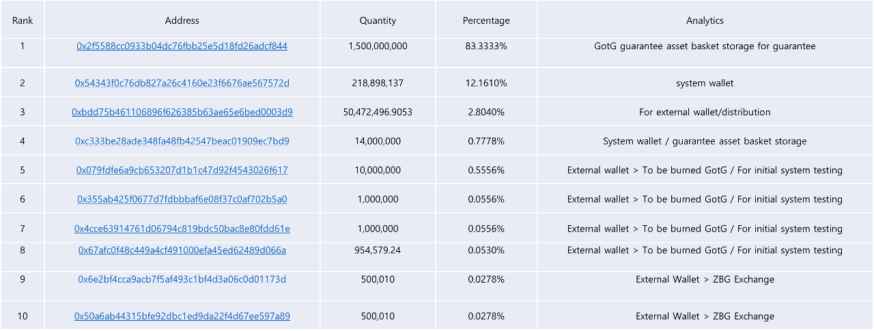The image size is (874, 331).
Task: Click the Rank column header
Action: click(23, 20)
